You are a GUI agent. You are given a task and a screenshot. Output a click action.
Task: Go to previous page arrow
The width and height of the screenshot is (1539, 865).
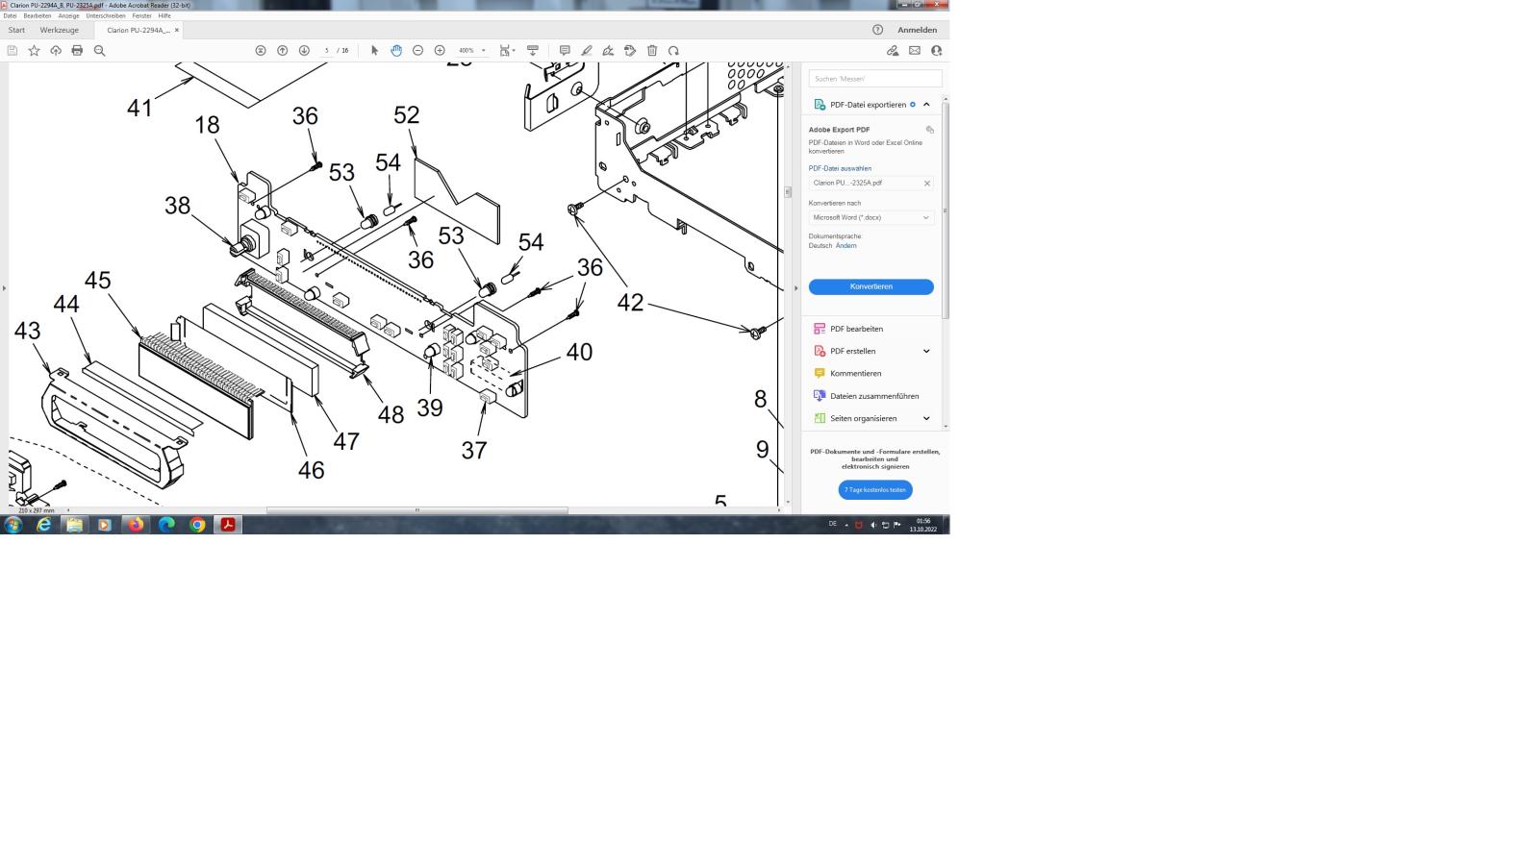pos(283,50)
